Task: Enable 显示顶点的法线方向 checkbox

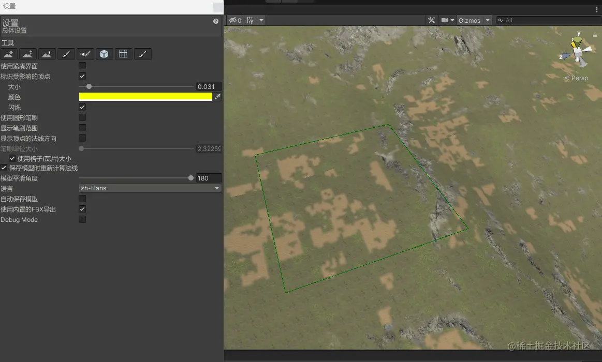Action: click(82, 138)
